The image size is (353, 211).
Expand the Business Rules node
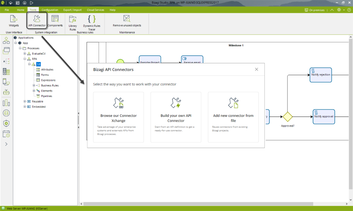click(x=34, y=85)
